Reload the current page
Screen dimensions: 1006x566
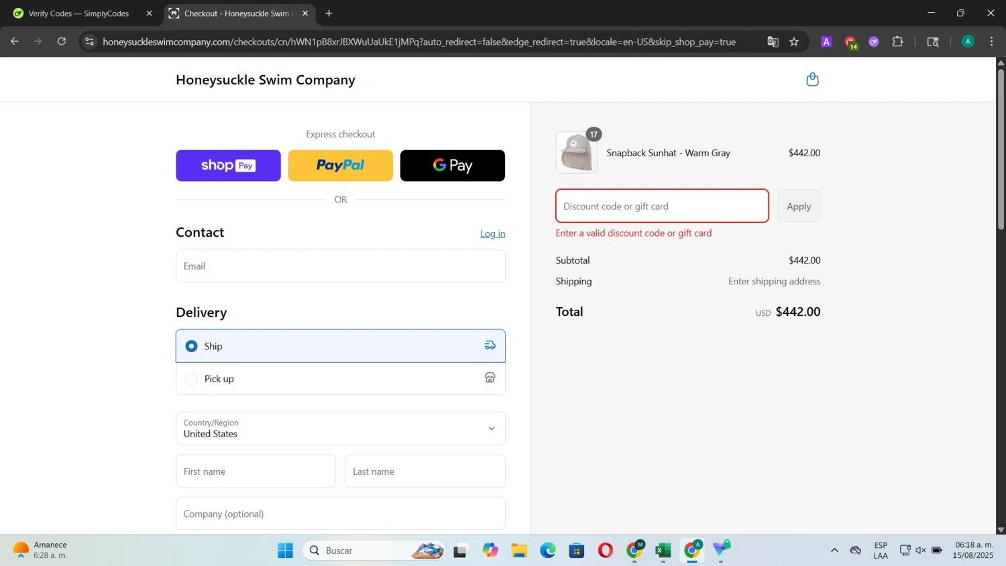pos(62,42)
